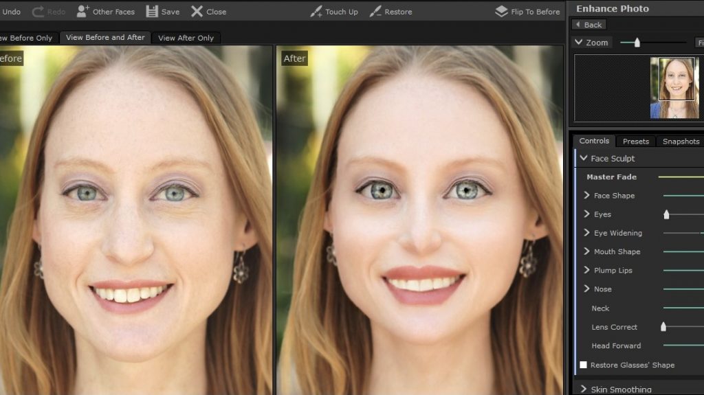The height and width of the screenshot is (395, 704).
Task: Open the Presets tab
Action: pos(635,142)
